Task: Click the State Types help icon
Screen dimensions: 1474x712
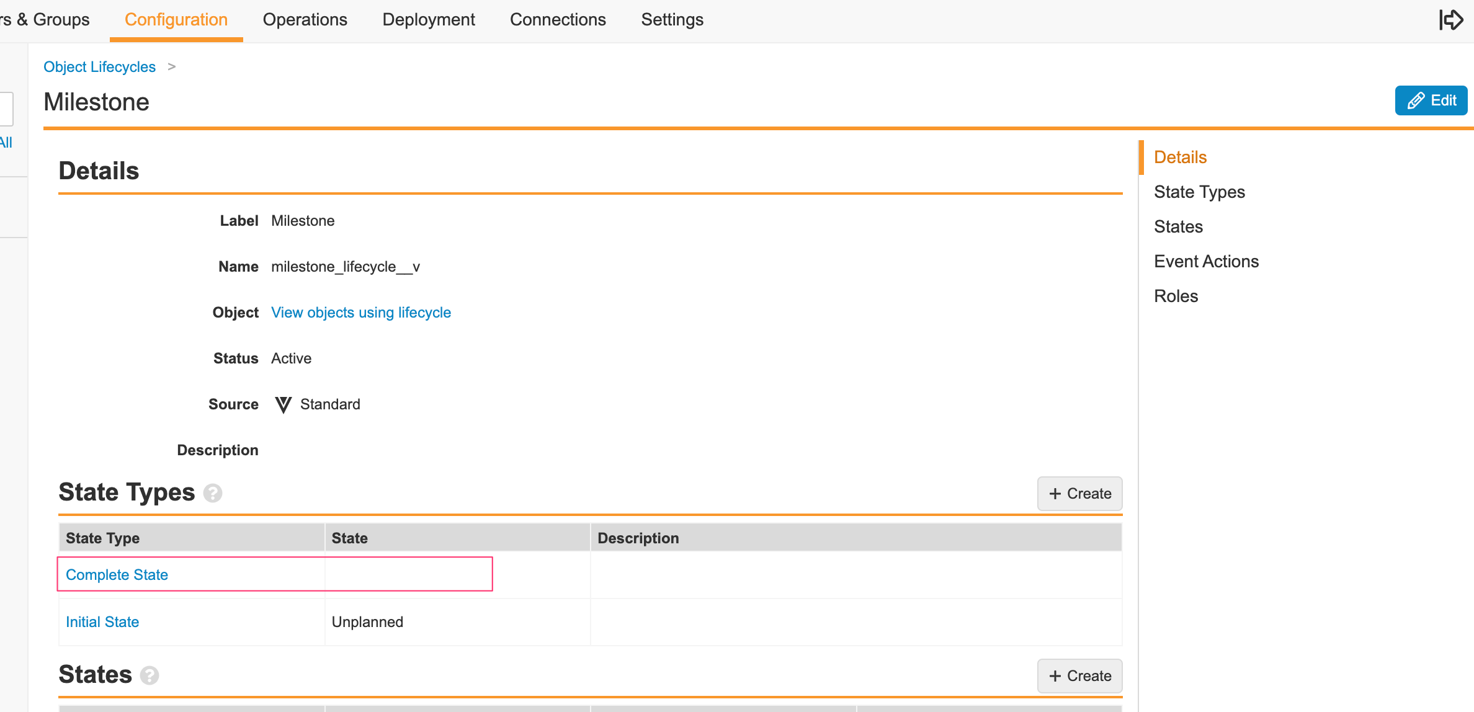Action: coord(213,493)
